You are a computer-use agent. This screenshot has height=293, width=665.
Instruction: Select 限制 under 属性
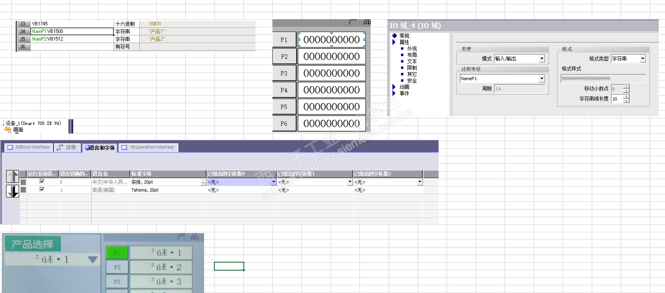[412, 68]
